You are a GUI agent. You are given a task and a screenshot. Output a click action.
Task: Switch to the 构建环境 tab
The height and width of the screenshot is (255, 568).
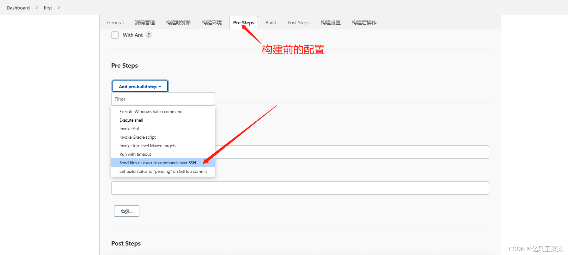point(212,23)
